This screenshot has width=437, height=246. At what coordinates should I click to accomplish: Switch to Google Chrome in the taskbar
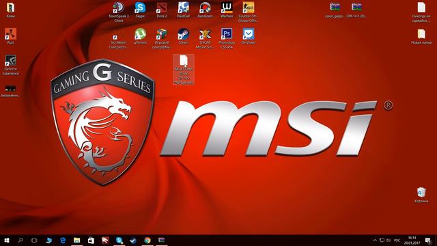point(147,240)
